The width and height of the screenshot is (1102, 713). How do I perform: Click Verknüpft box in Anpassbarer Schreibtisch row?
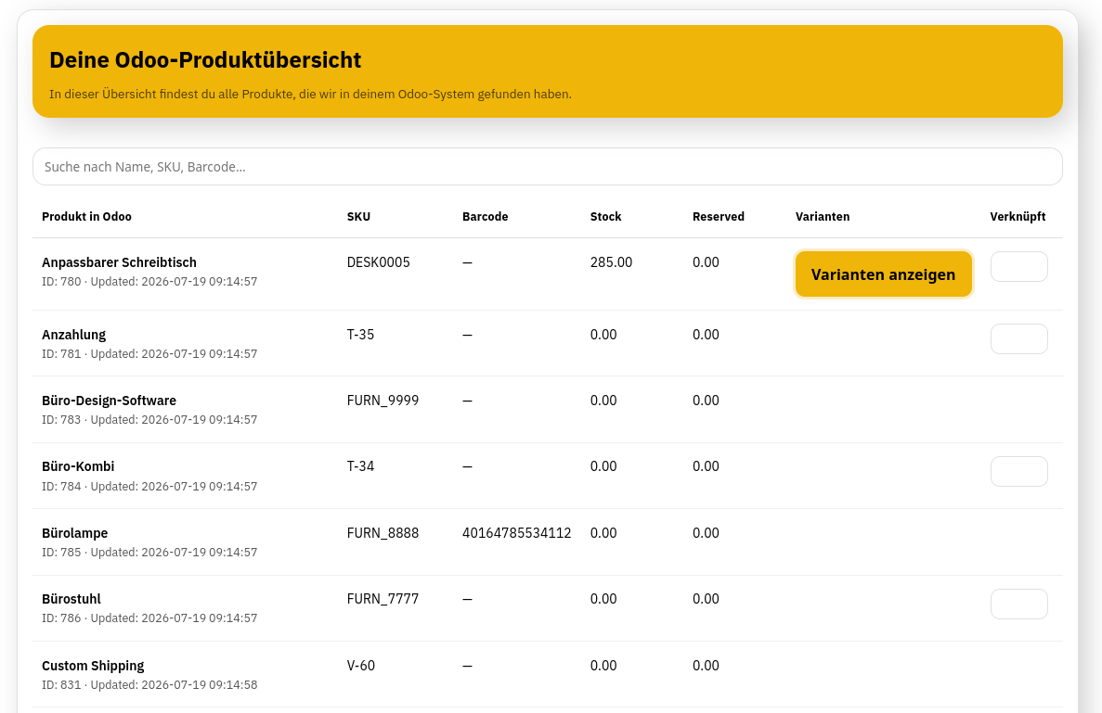1019,267
